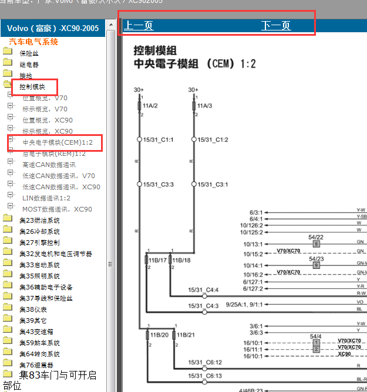Click page icon beside LIN数据通讯1:2

(11, 195)
